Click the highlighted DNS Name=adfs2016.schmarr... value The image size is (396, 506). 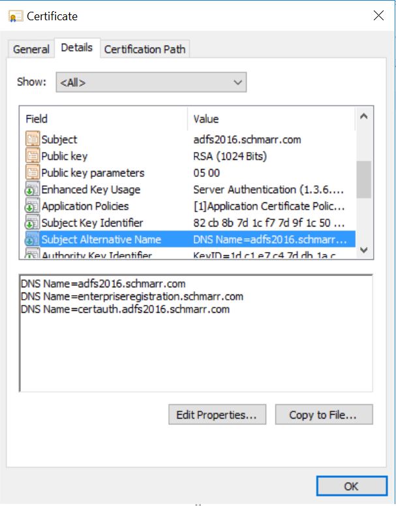(270, 240)
